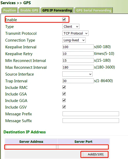Click the Source Interface label
Viewport: 128px width, 159px height.
(19, 74)
